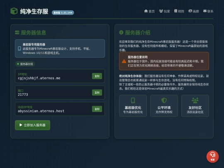Open the red 客服 support chat button
Screen dimensions: 224x168
coord(212,156)
